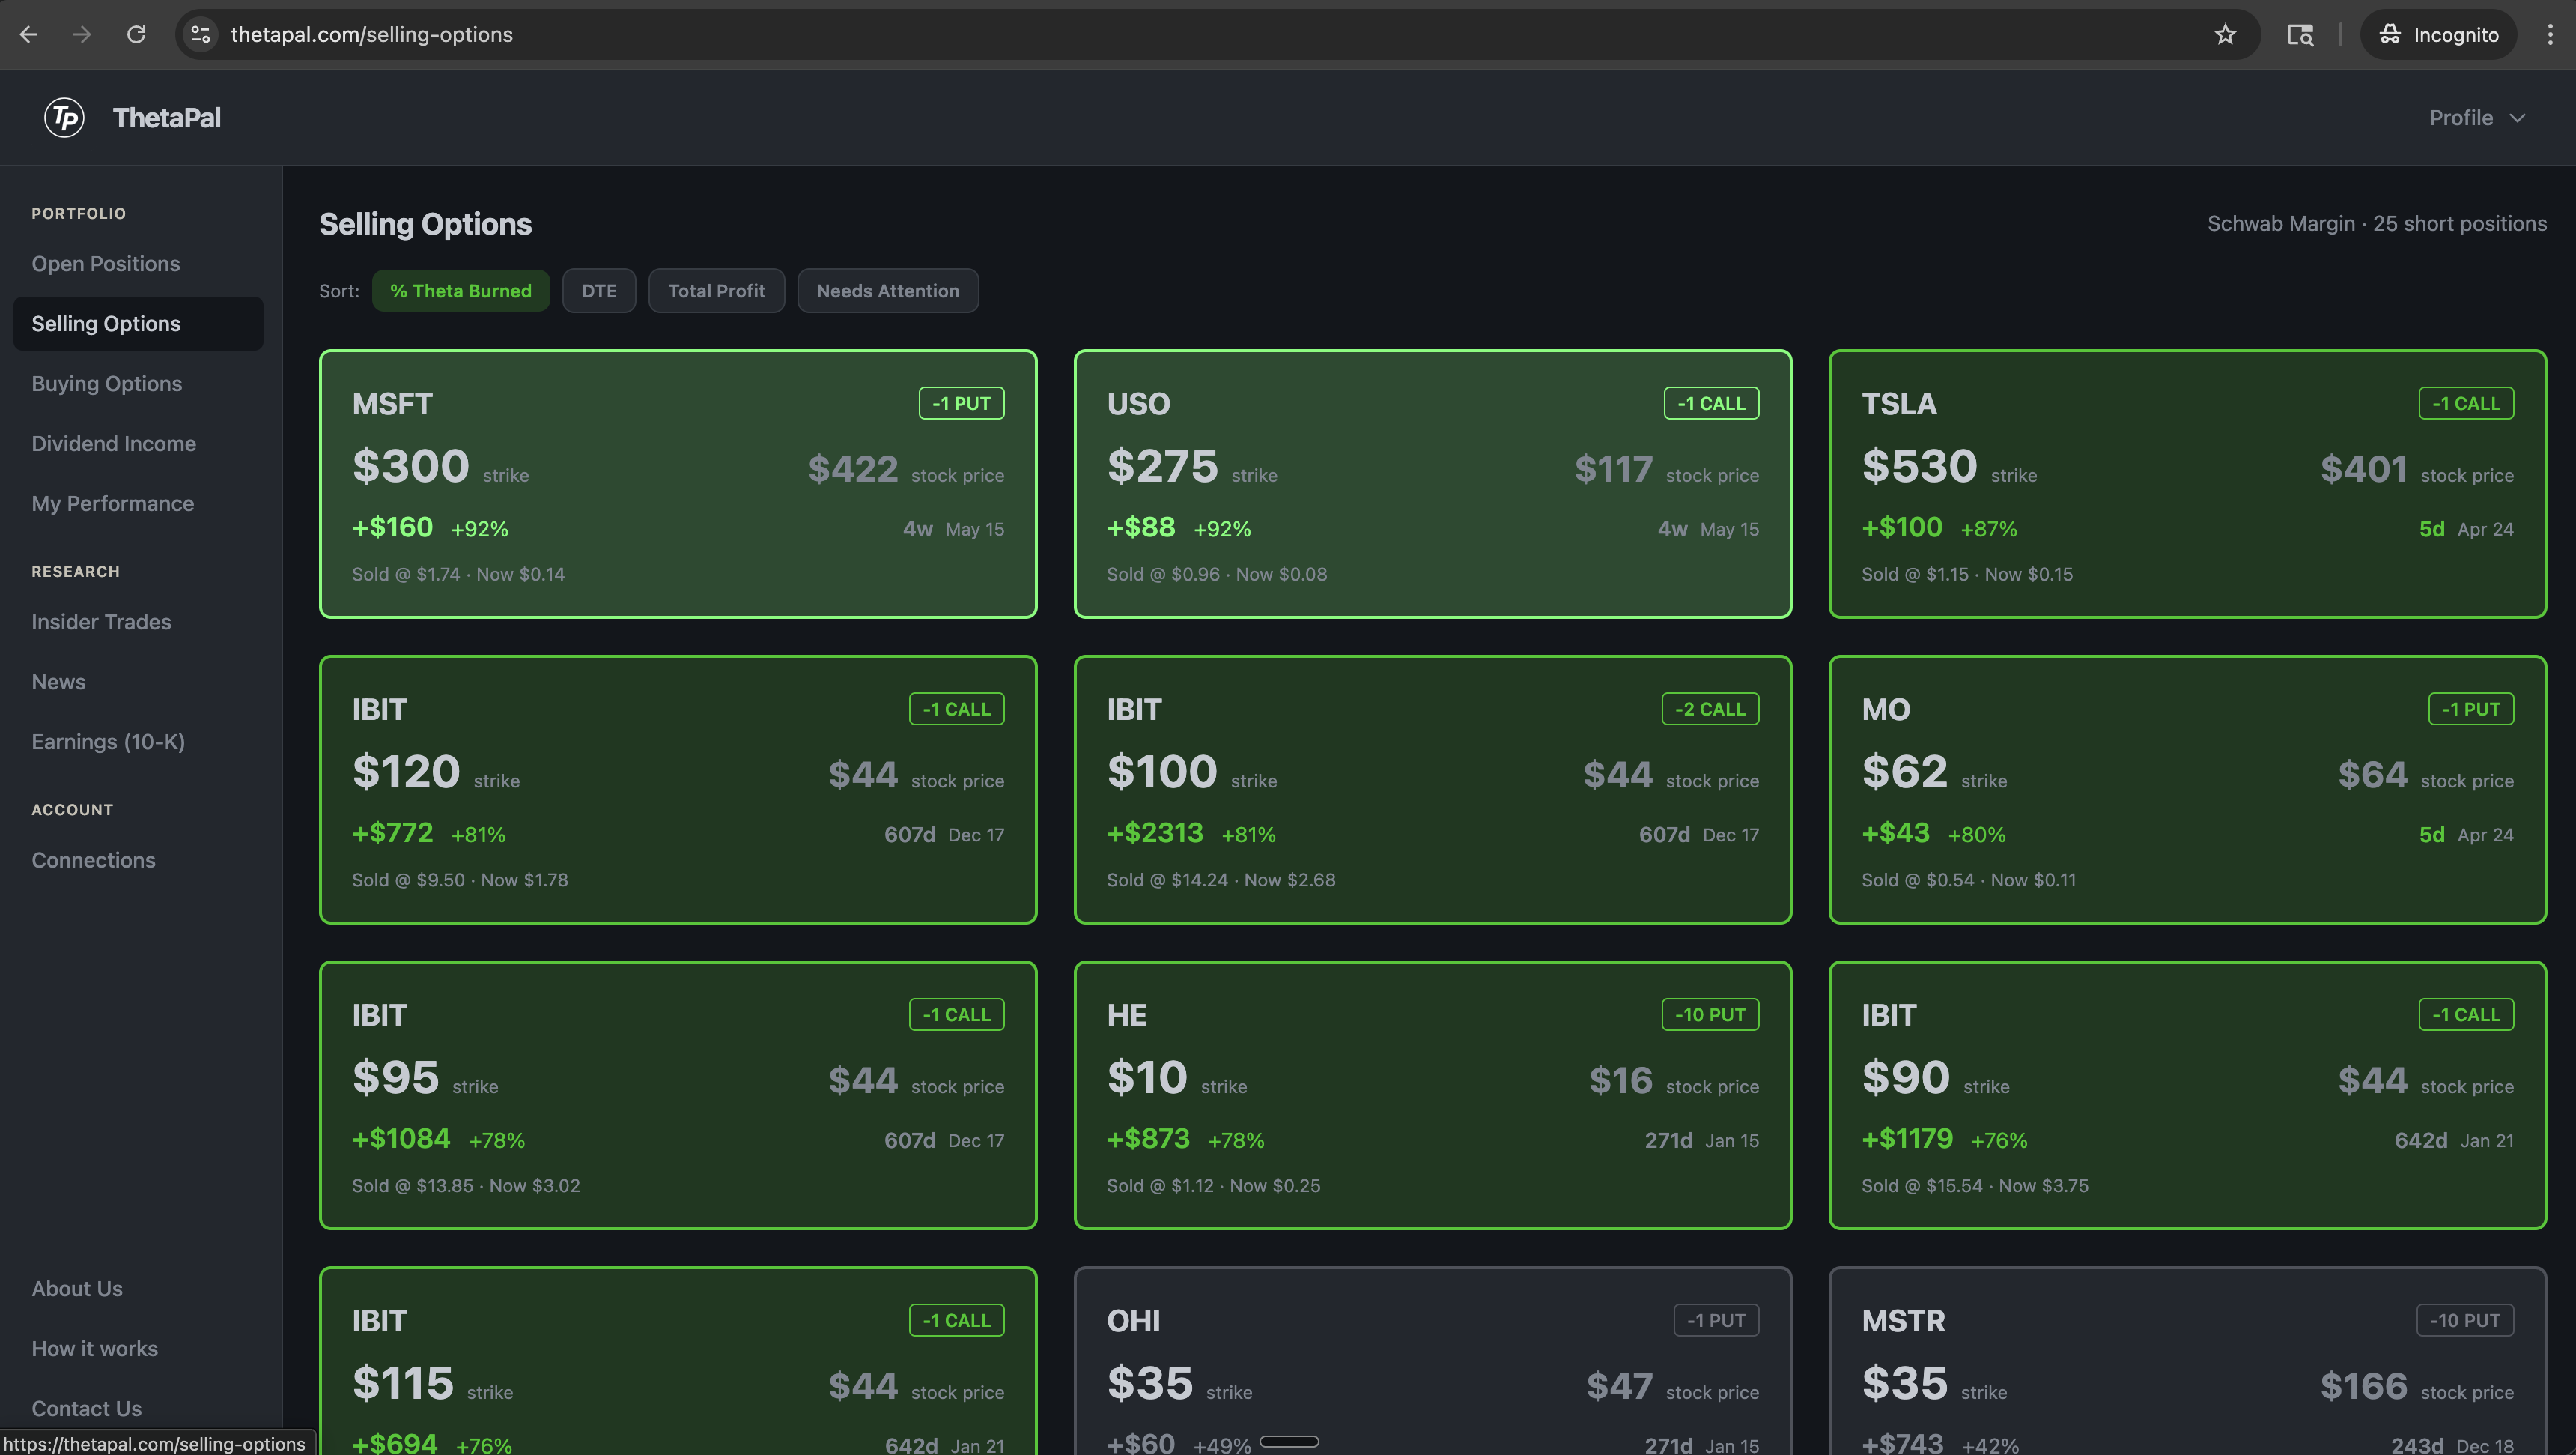Open How it works link
Image resolution: width=2576 pixels, height=1455 pixels.
(x=94, y=1349)
